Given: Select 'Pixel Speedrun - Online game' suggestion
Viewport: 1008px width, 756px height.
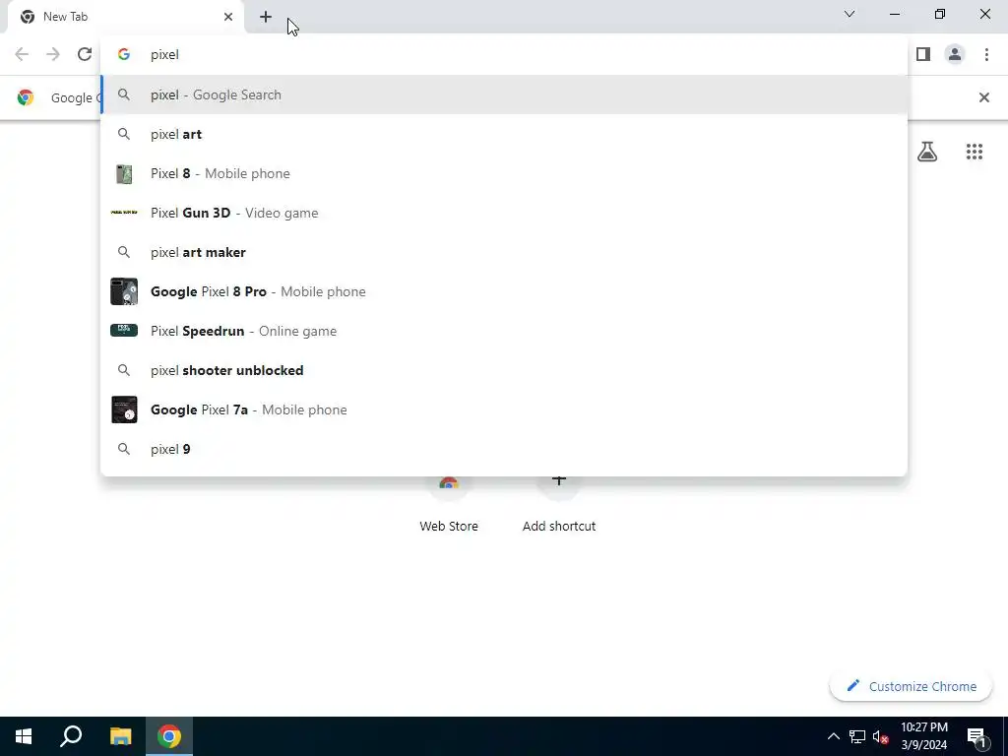Looking at the screenshot, I should 504,331.
